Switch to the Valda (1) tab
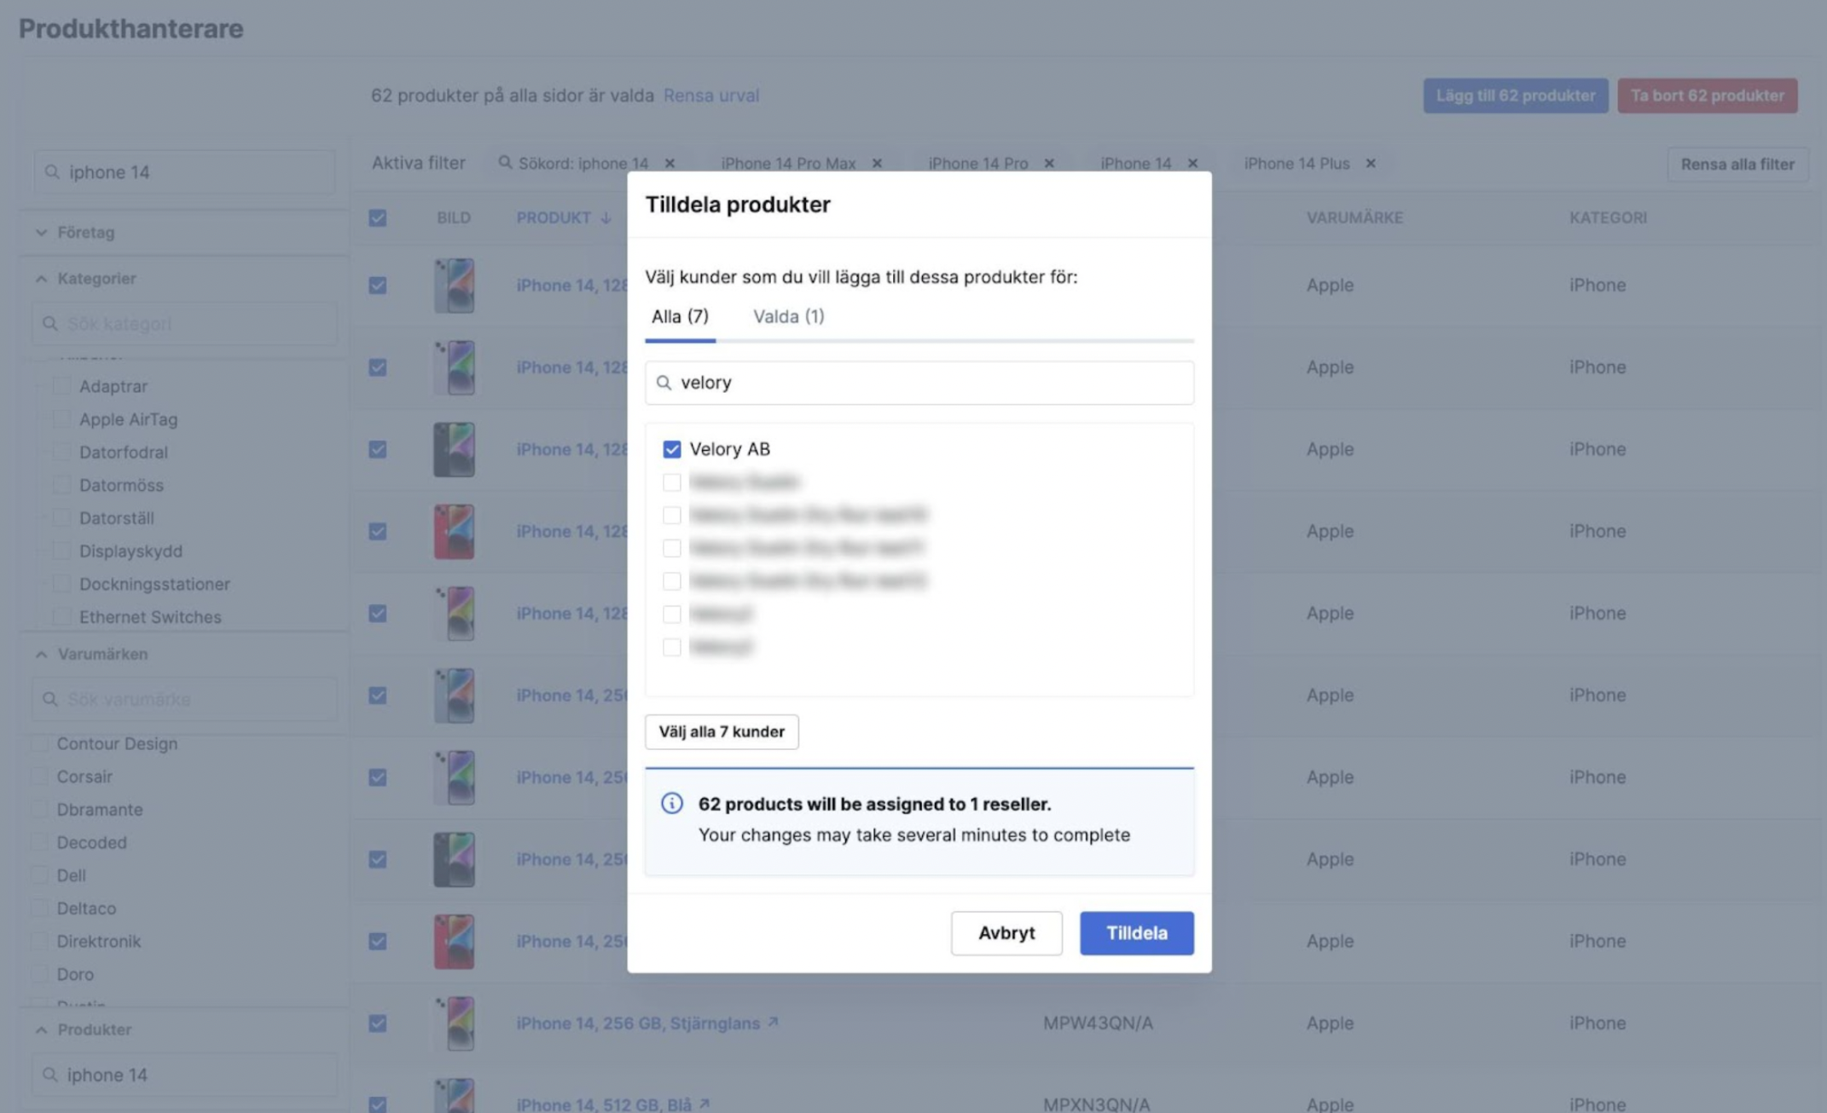1827x1113 pixels. [788, 316]
